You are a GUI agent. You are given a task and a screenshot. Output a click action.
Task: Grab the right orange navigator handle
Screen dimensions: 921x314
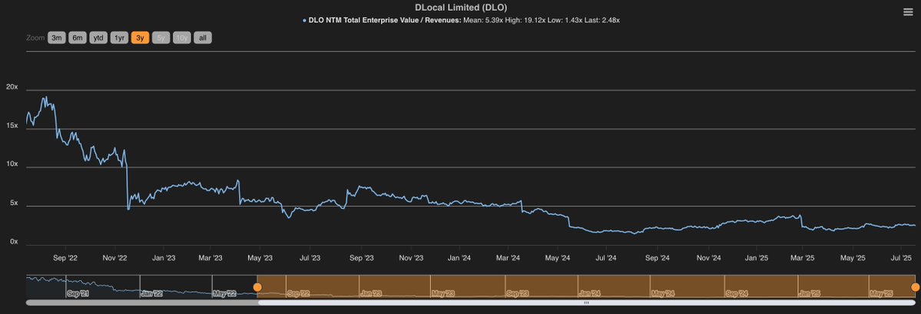pyautogui.click(x=915, y=287)
